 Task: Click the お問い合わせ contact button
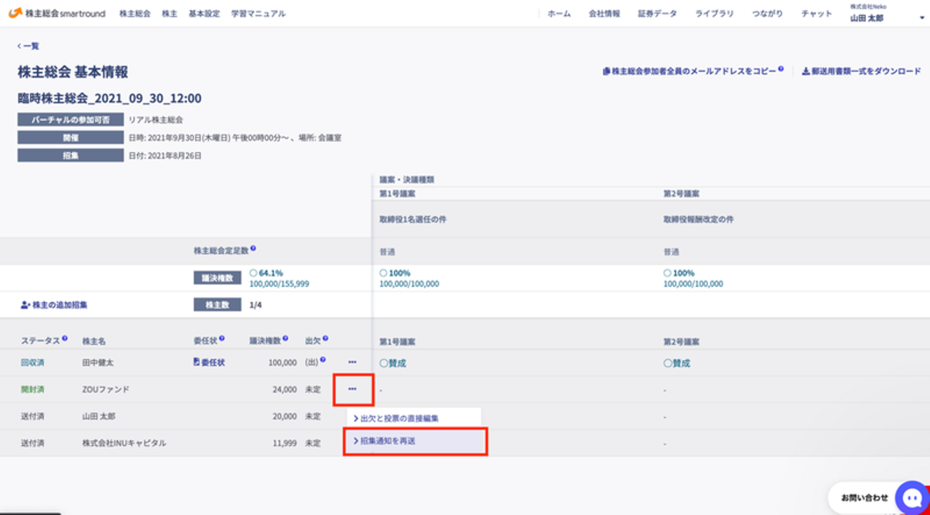tap(865, 498)
